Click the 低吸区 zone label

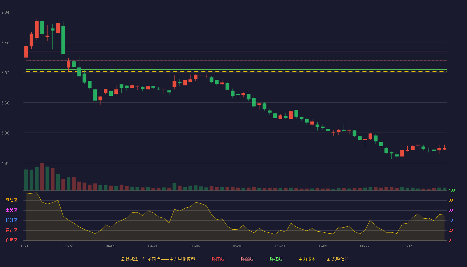(x=12, y=240)
